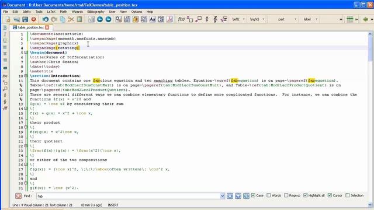Enable the Regexp checkbox

click(x=286, y=195)
